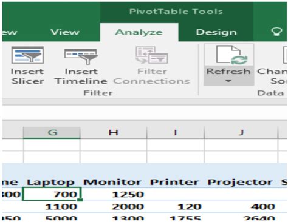Screen dimensions: 288x222
Task: Click the Insert Timeline icon
Action: (x=81, y=56)
